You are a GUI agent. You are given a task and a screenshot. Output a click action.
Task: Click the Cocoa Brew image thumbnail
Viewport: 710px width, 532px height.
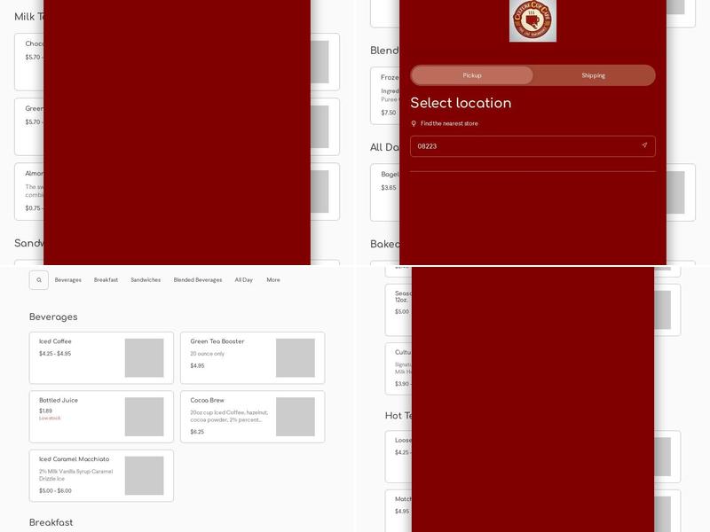[x=296, y=417]
